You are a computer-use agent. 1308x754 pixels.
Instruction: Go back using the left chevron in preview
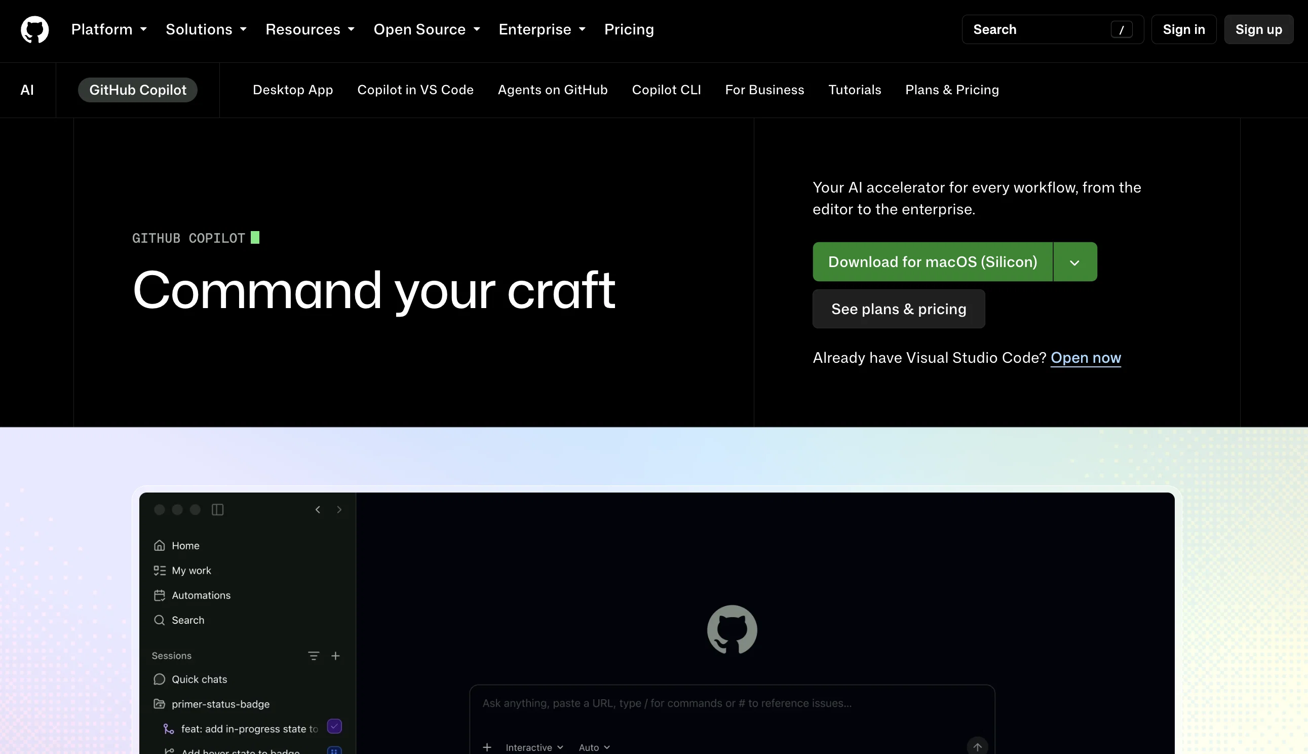(318, 510)
